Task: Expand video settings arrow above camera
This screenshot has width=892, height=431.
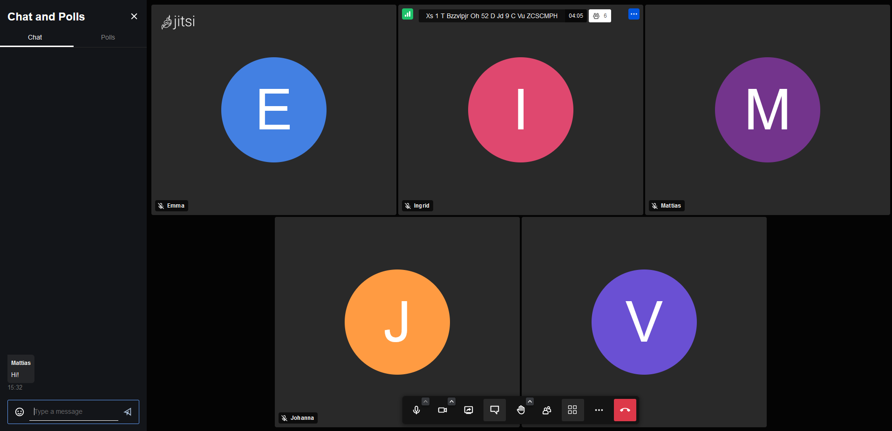Action: click(x=451, y=401)
